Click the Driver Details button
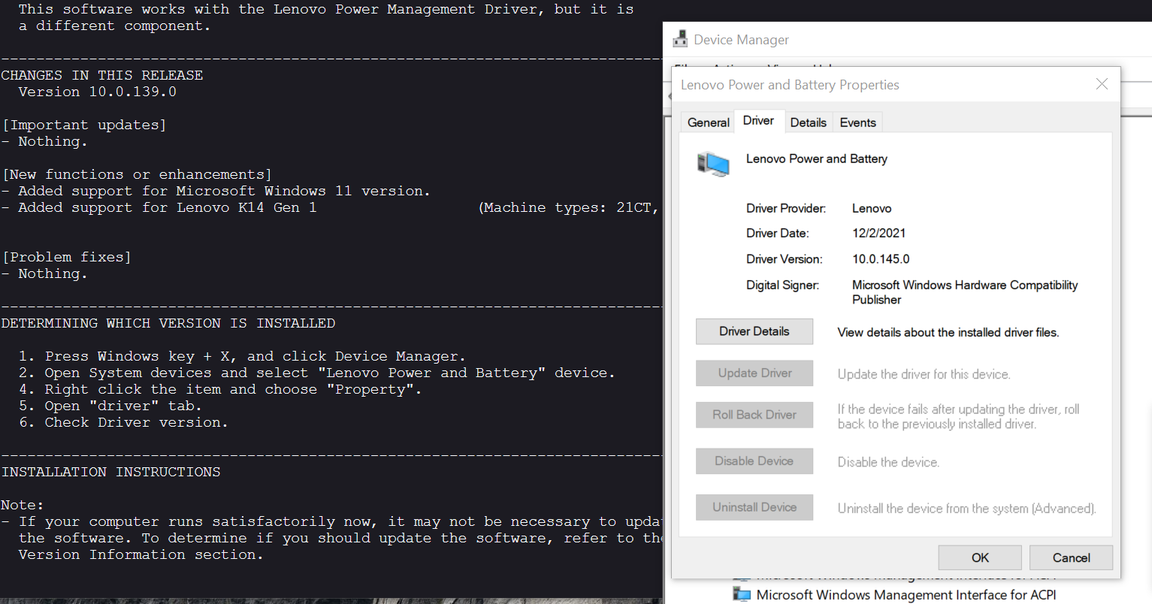Image resolution: width=1152 pixels, height=604 pixels. [x=754, y=331]
